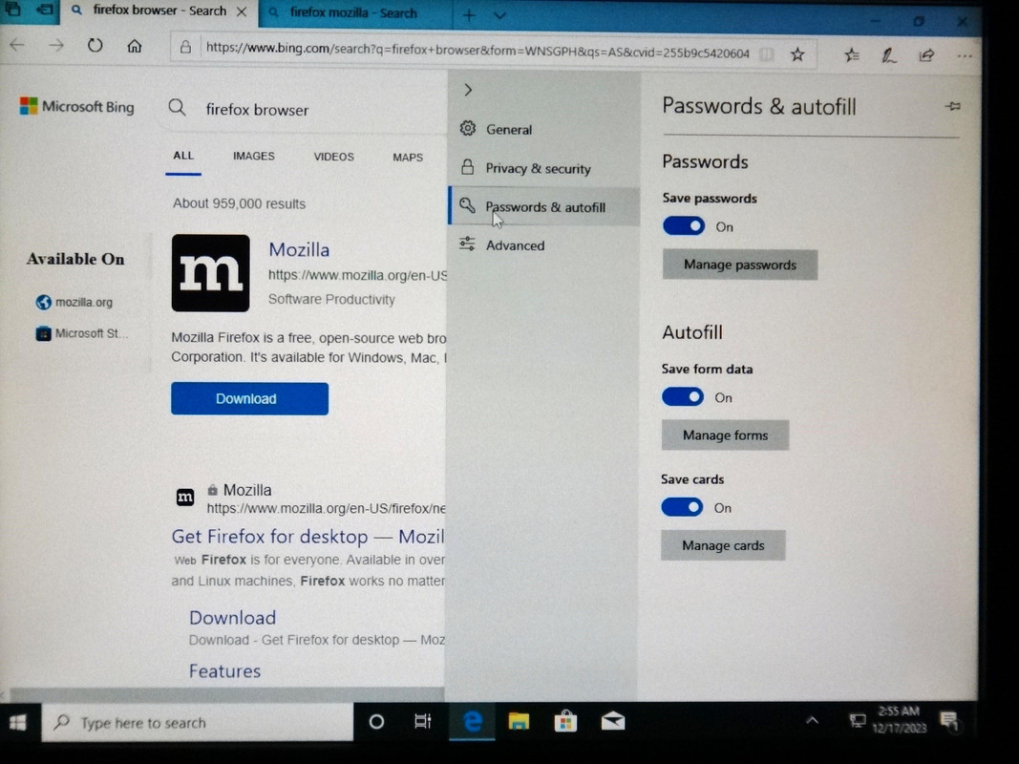Open the Settings and more ellipsis
Viewport: 1019px width, 764px height.
pyautogui.click(x=965, y=56)
